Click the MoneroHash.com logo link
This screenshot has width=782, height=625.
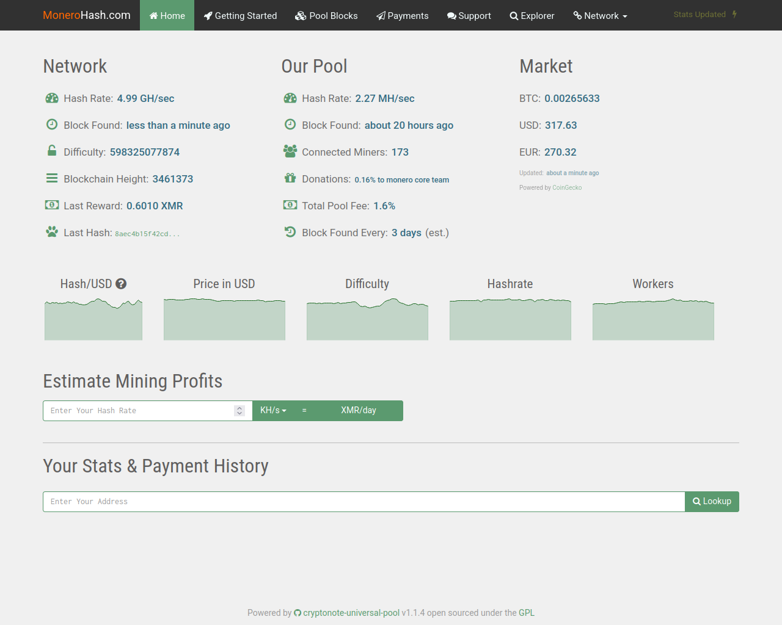(87, 15)
